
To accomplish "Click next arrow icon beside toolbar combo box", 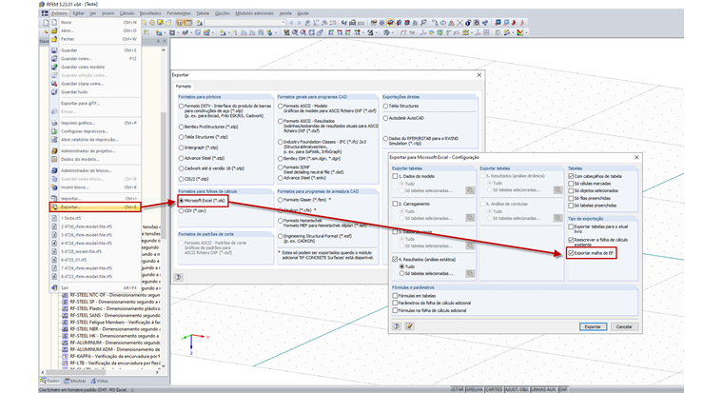I will point(299,22).
